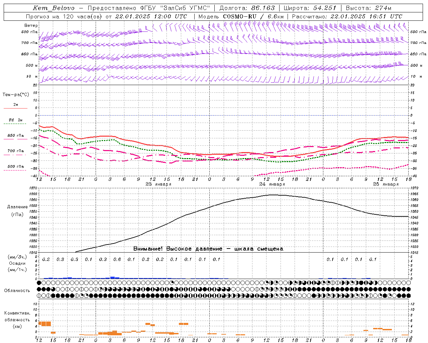Image resolution: width=428 pixels, height=343 pixels.
Task: Select the "Модель COSMO-RU / 6.6км" label
Action: [x=241, y=16]
